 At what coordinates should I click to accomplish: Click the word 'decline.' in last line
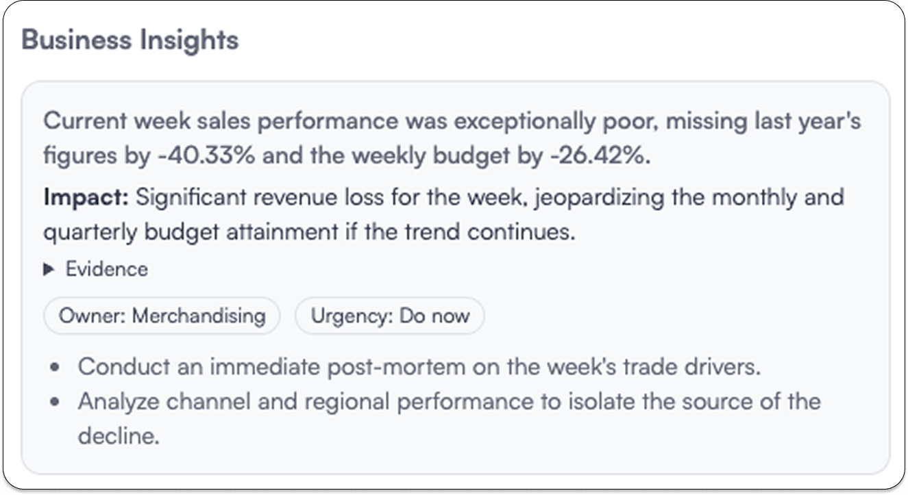coord(119,436)
